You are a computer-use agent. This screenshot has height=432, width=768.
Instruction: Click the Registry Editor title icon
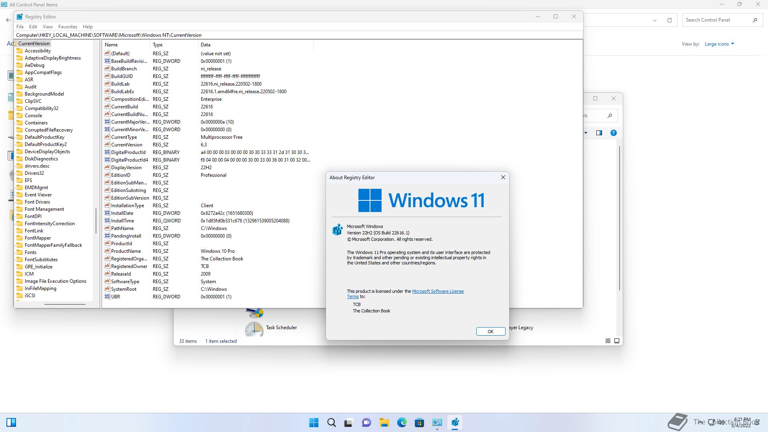20,17
